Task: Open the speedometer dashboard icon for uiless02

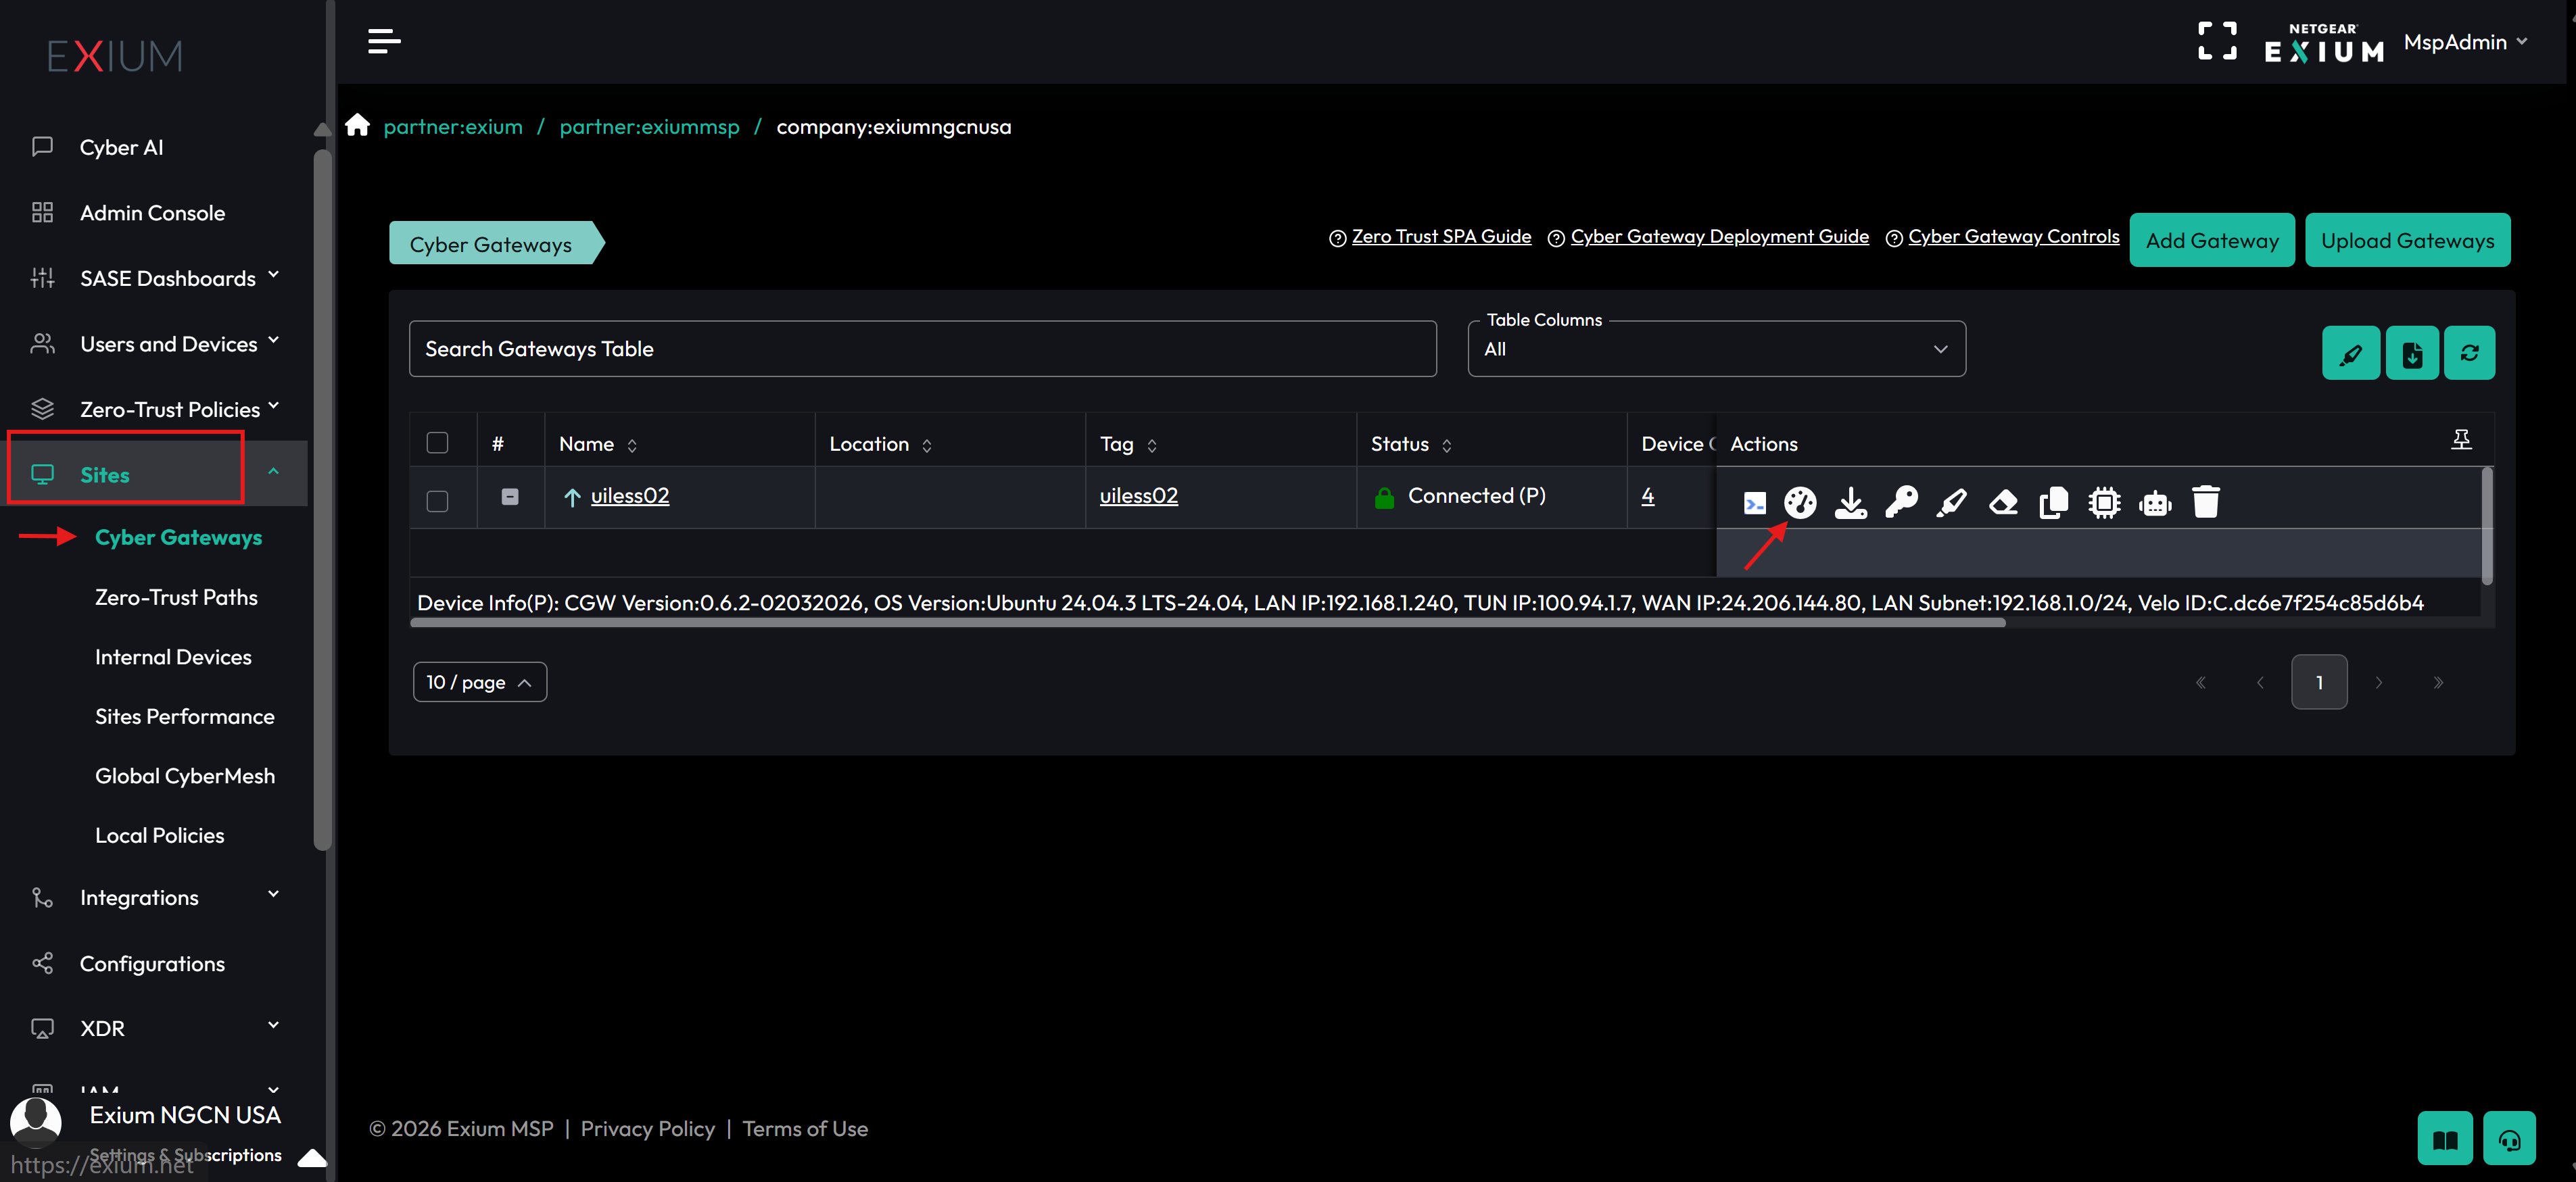Action: coord(1800,503)
